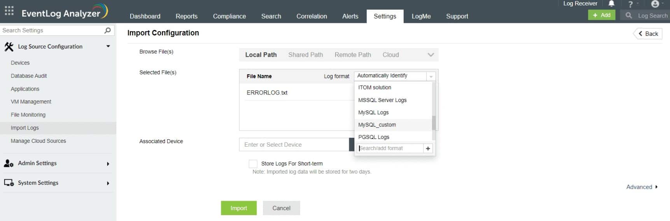Go to the Search tab
670x221 pixels.
point(271,16)
